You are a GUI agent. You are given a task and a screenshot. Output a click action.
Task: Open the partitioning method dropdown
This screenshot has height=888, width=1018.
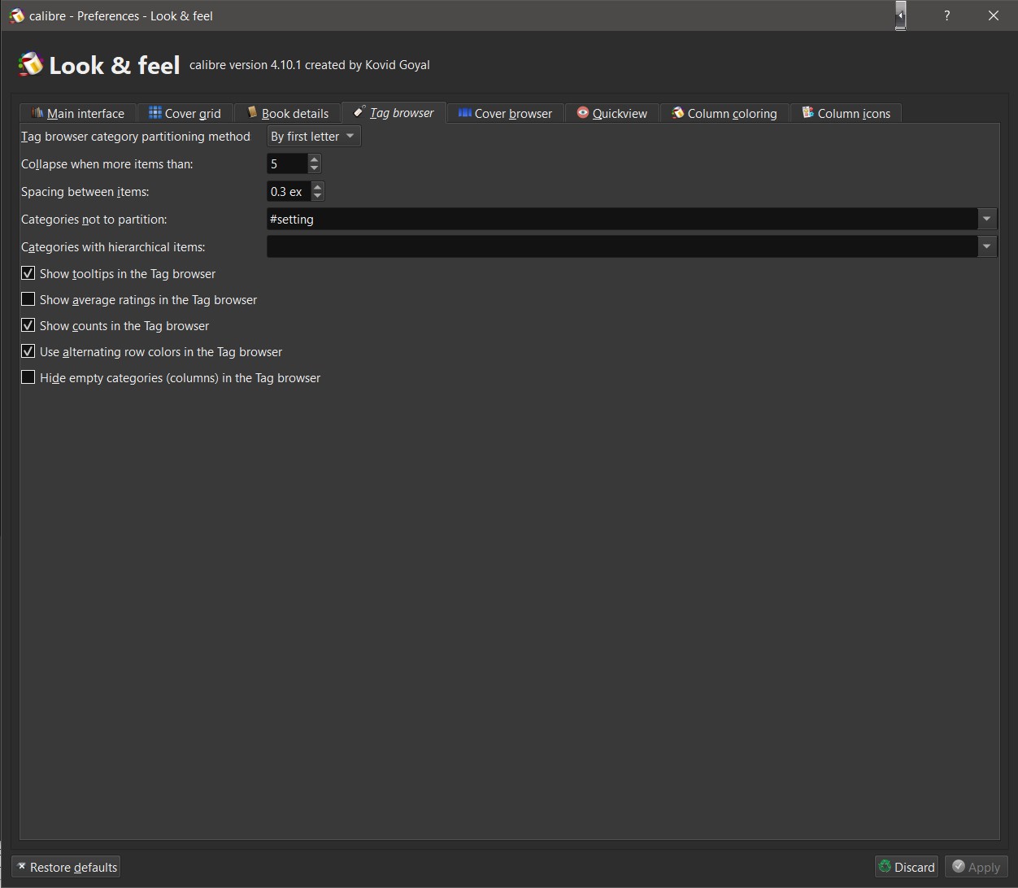[x=314, y=136]
